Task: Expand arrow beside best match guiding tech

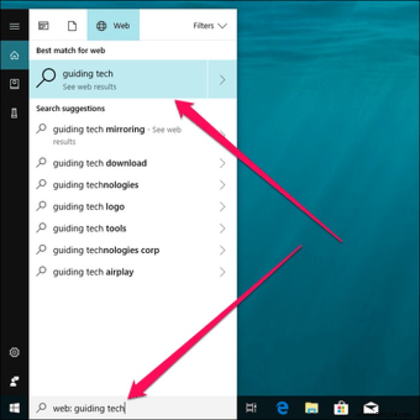Action: coord(222,80)
